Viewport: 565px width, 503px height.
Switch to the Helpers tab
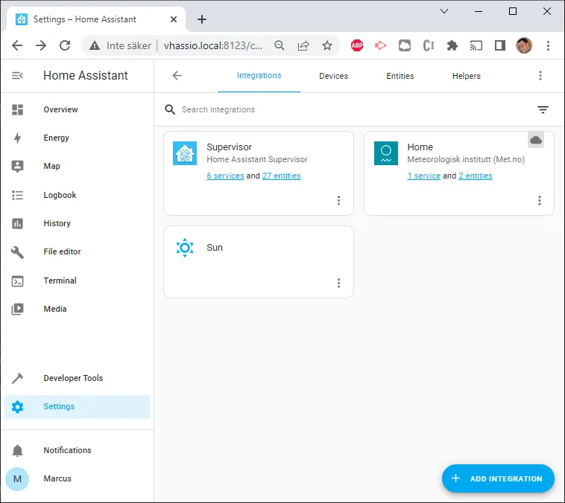(x=467, y=76)
